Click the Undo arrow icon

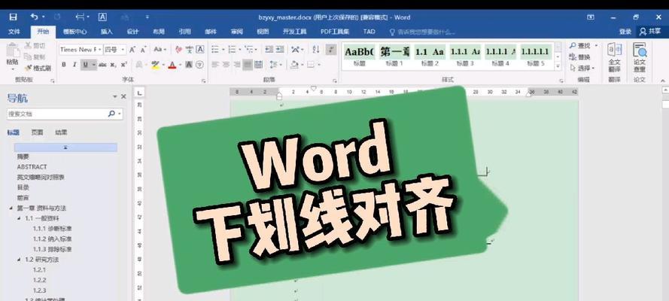(34, 17)
